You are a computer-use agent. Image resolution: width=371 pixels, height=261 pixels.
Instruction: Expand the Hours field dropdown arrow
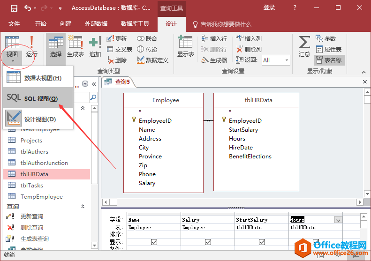[338, 219]
